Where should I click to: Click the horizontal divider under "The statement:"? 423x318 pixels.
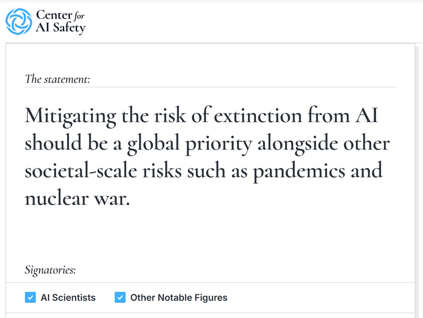click(x=210, y=87)
